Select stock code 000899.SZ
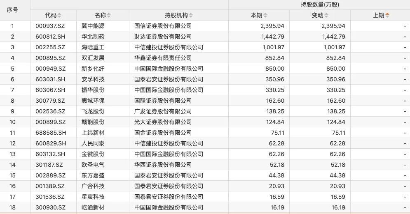The height and width of the screenshot is (214, 410). [x=50, y=122]
